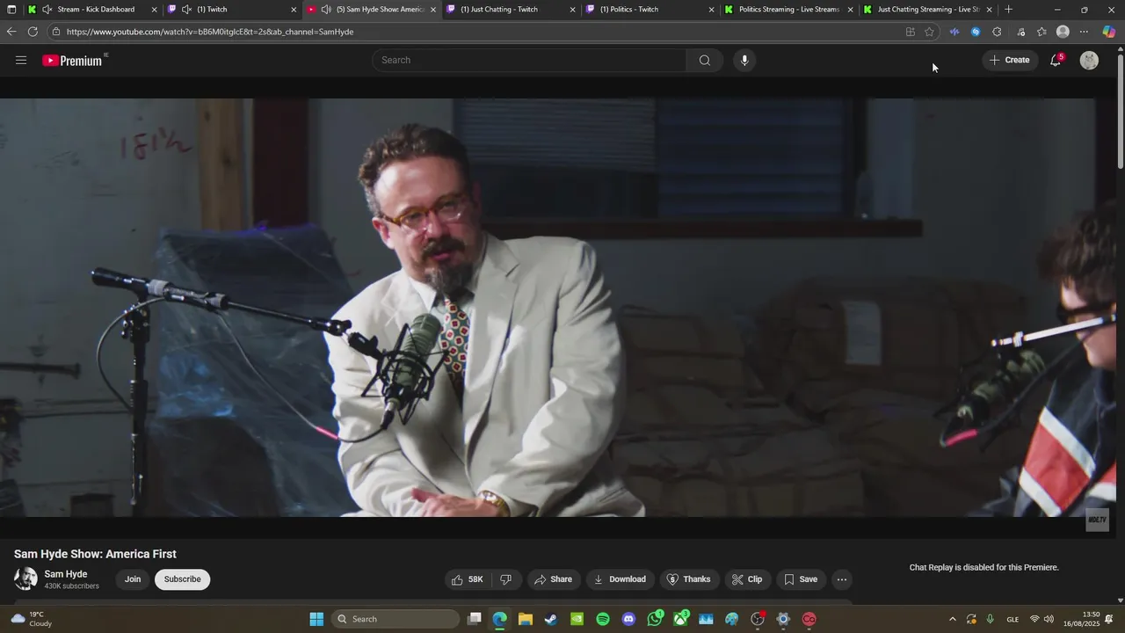This screenshot has width=1125, height=633.
Task: Click the Join membership button
Action: tap(133, 579)
